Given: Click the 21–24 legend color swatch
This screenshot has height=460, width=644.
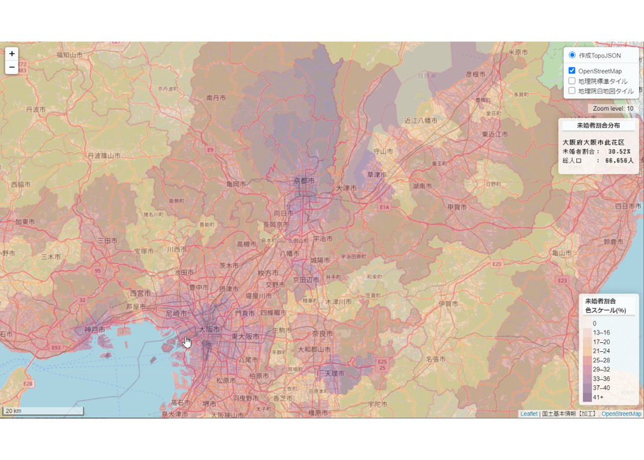Looking at the screenshot, I should click(x=587, y=351).
